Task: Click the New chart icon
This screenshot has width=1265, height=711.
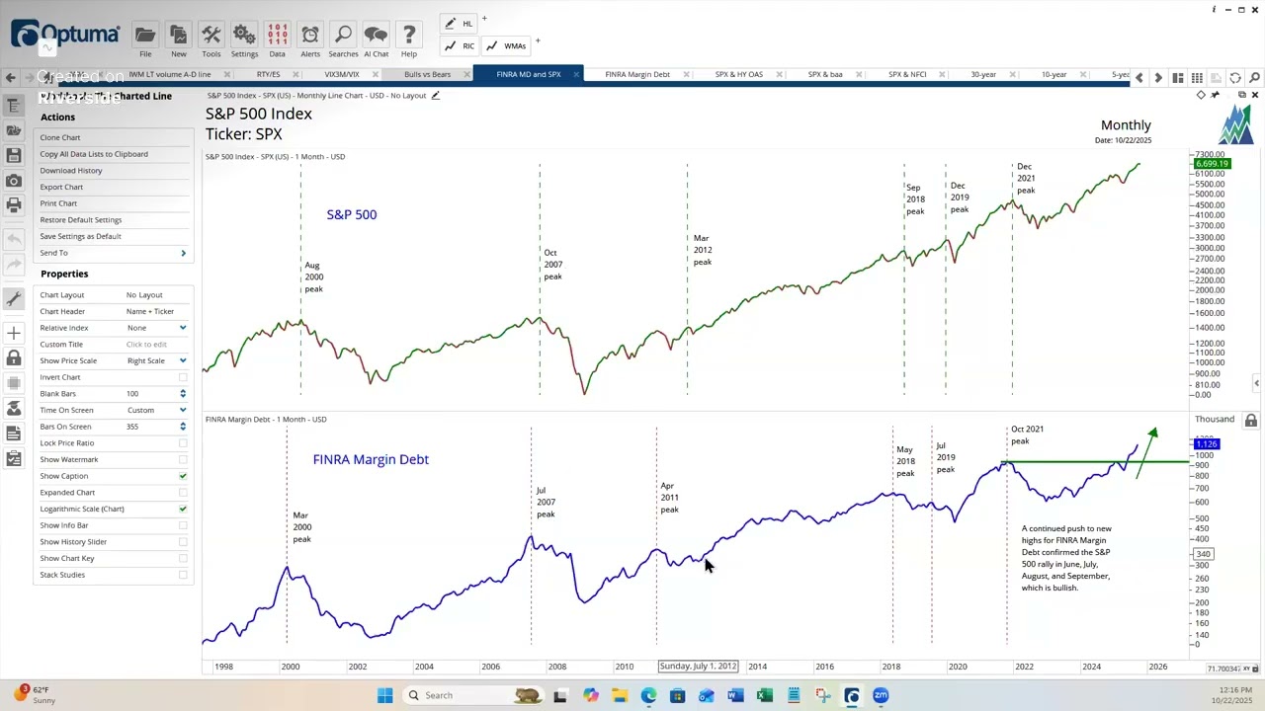Action: (179, 36)
